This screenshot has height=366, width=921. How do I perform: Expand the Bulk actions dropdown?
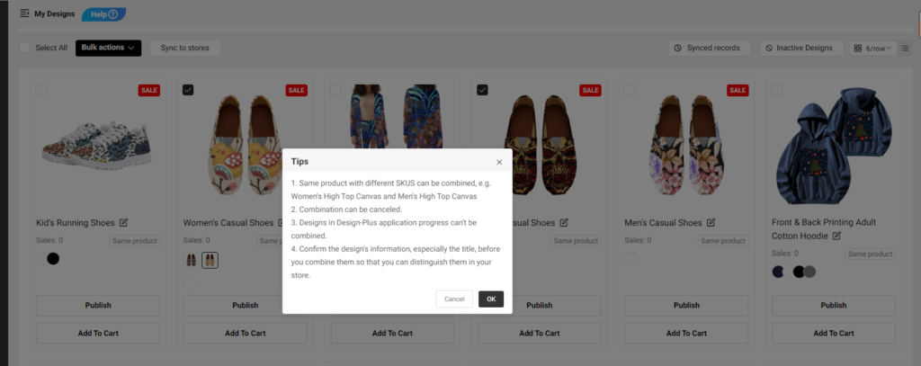pos(109,48)
